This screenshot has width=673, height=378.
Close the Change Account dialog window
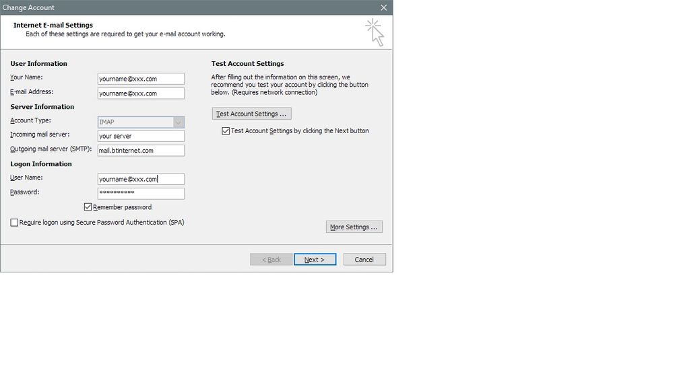pos(383,7)
